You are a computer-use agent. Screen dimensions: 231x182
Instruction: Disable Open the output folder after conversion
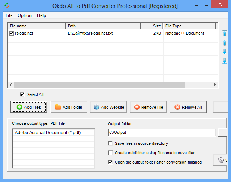point(110,162)
